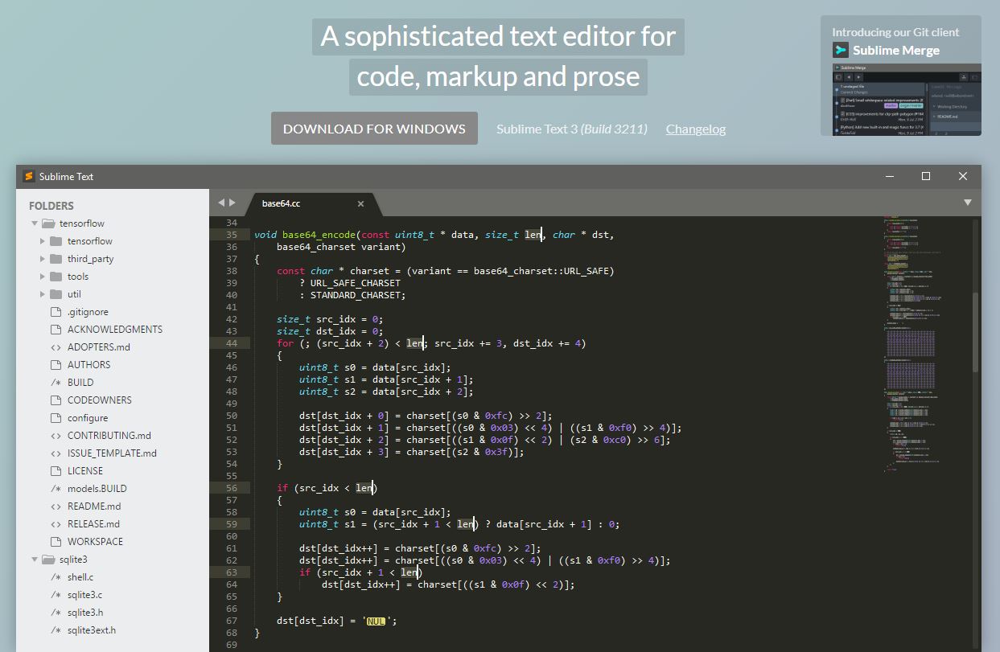Image resolution: width=1000 pixels, height=652 pixels.
Task: Click the back navigation arrow in the tab bar
Action: (x=220, y=203)
